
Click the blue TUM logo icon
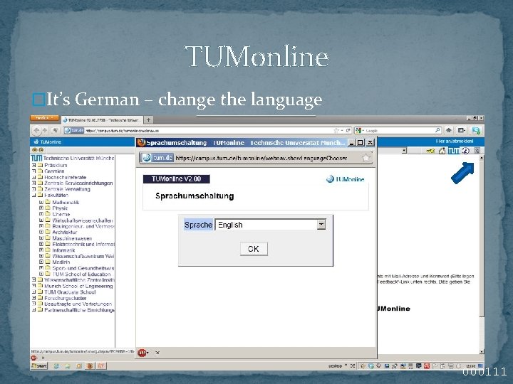pyautogui.click(x=453, y=151)
